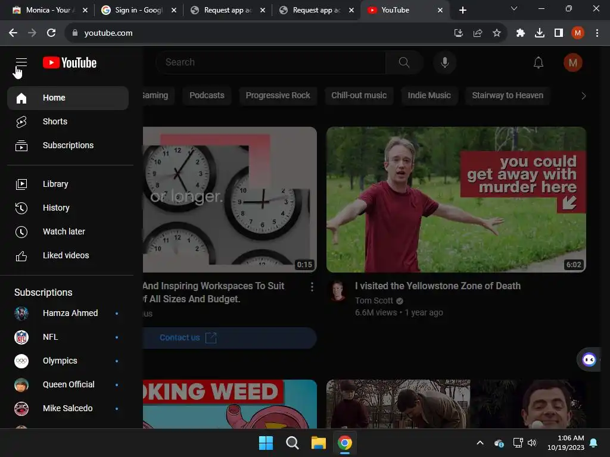Screen dimensions: 610x457
Task: Open Chrome downloads
Action: 540,33
